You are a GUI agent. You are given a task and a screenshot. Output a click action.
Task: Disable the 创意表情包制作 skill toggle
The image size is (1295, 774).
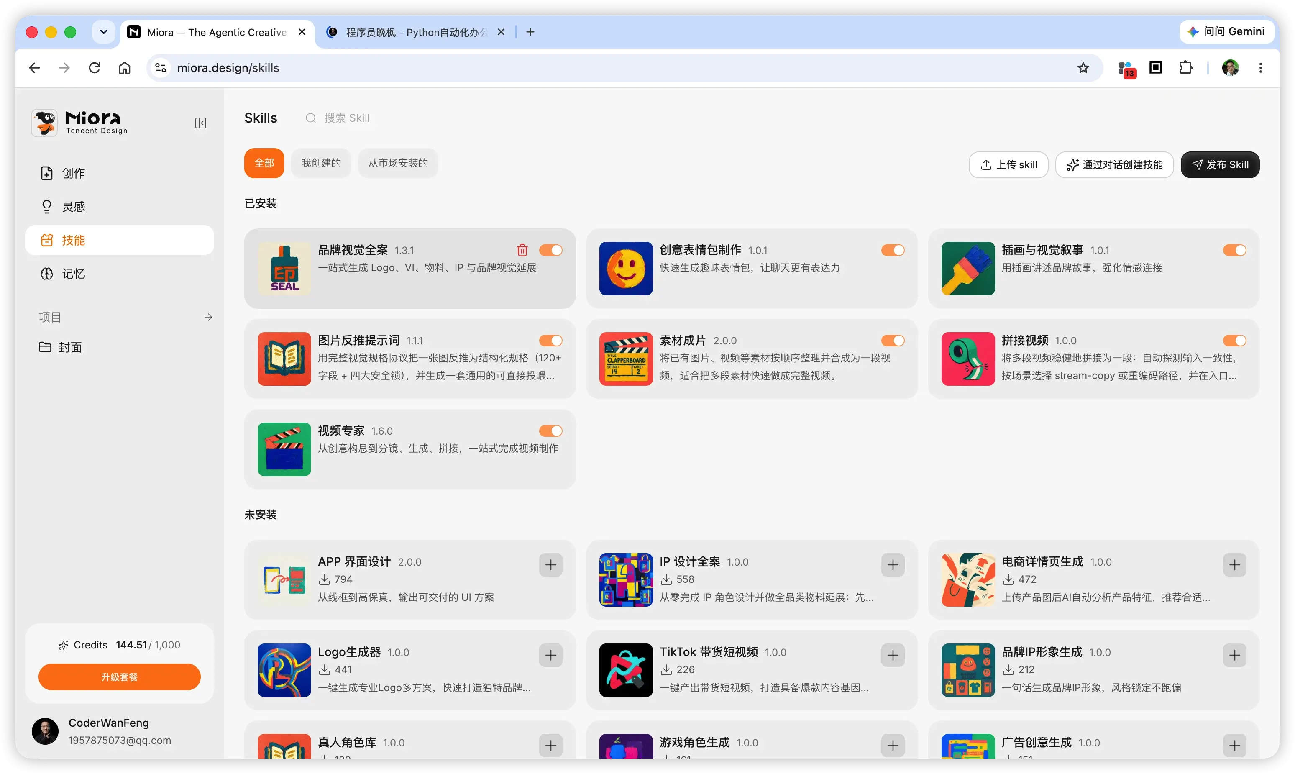893,250
